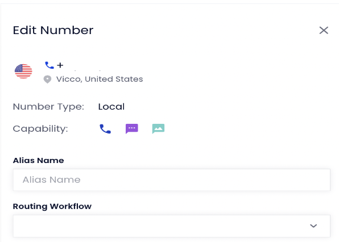
Task: Click the Alias Name placeholder text
Action: tap(51, 180)
